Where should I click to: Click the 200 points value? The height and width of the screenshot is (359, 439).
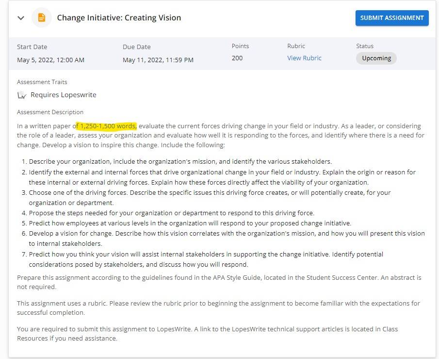(237, 58)
